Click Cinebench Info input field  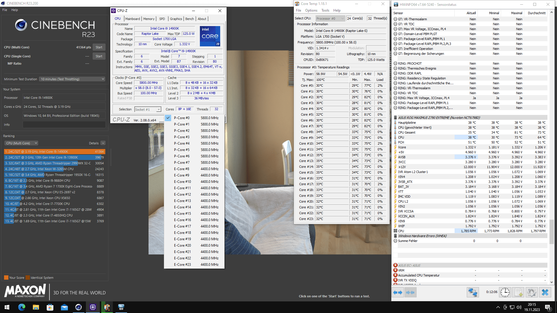point(64,125)
